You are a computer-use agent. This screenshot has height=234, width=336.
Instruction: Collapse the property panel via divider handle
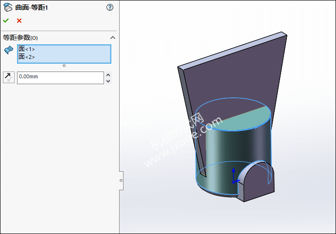[x=121, y=180]
